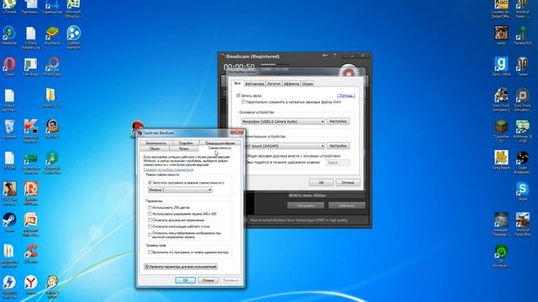This screenshot has width=538, height=302.
Task: Open the secondary sound device (WASAPI) dropdown
Action: click(x=284, y=146)
